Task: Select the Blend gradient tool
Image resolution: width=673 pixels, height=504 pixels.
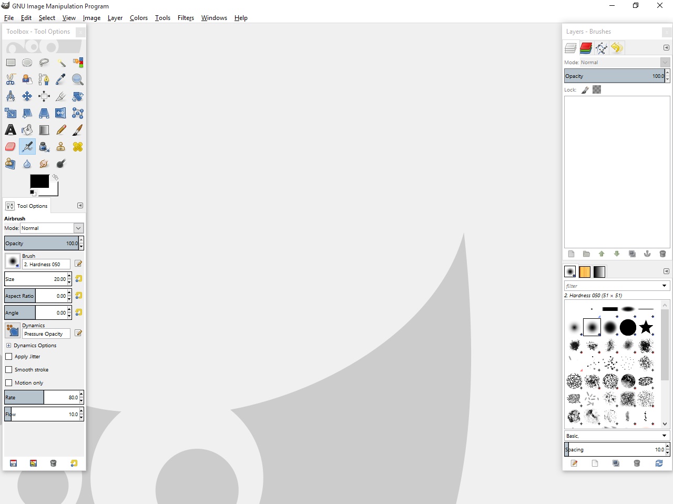Action: click(x=44, y=130)
